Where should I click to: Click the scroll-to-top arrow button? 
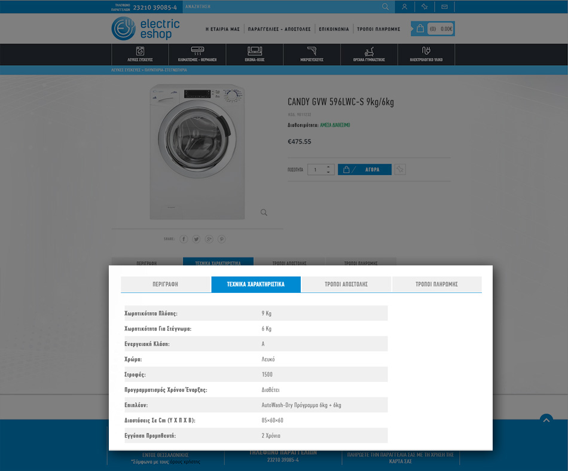546,420
